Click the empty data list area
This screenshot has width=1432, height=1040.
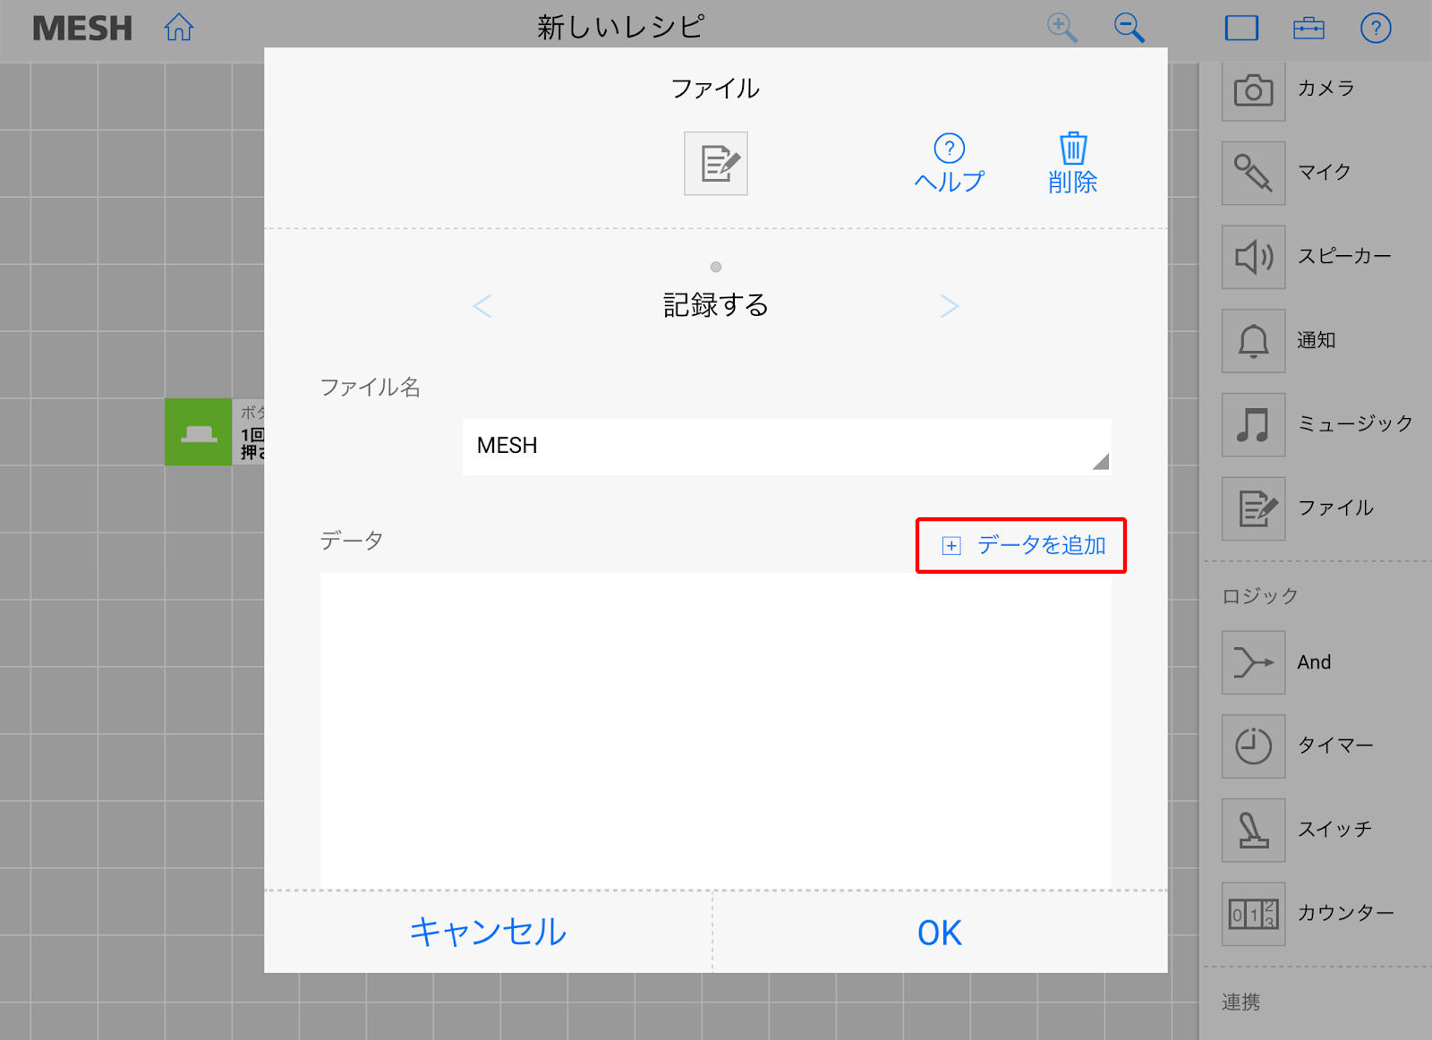(716, 730)
